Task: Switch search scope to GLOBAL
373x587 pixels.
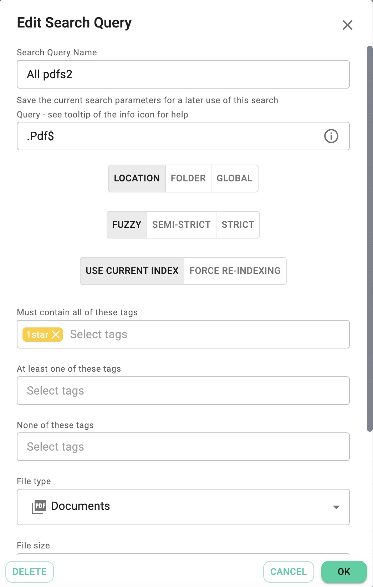Action: pos(234,178)
